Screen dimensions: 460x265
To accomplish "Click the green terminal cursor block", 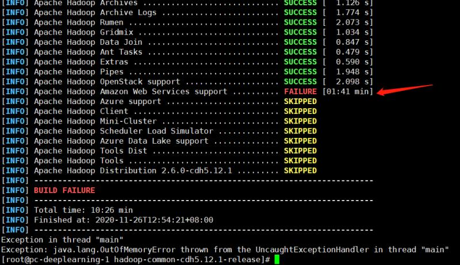I will pyautogui.click(x=277, y=260).
